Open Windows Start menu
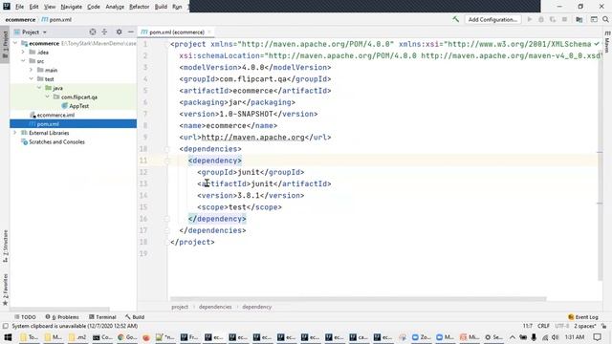The height and width of the screenshot is (344, 612). click(x=8, y=337)
